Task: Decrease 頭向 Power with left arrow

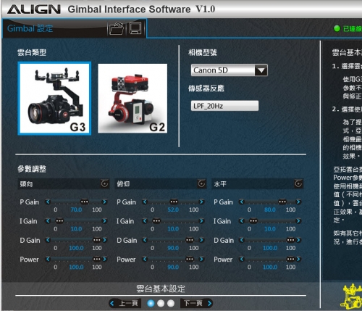Action: (x=48, y=259)
